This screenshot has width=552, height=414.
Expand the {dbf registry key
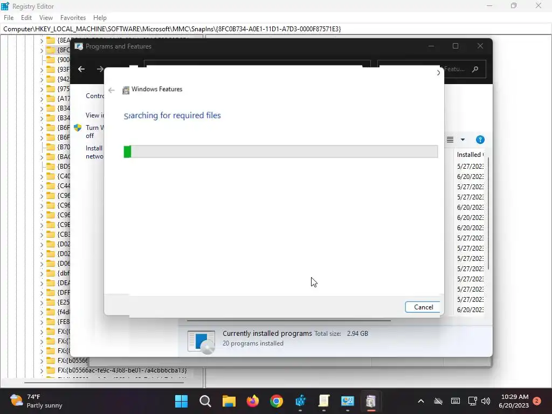pyautogui.click(x=42, y=273)
